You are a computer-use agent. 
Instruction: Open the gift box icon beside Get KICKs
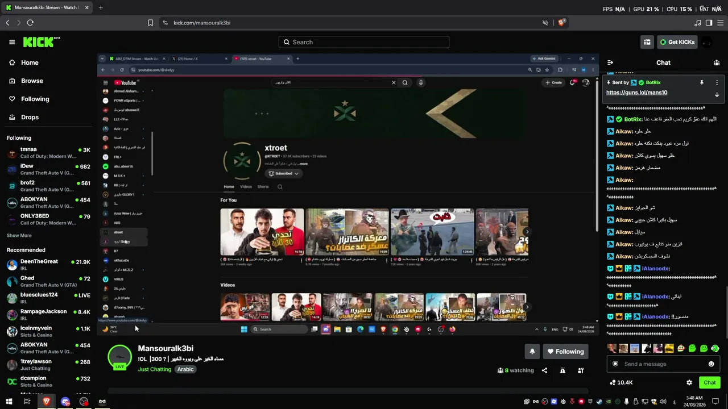pyautogui.click(x=647, y=42)
